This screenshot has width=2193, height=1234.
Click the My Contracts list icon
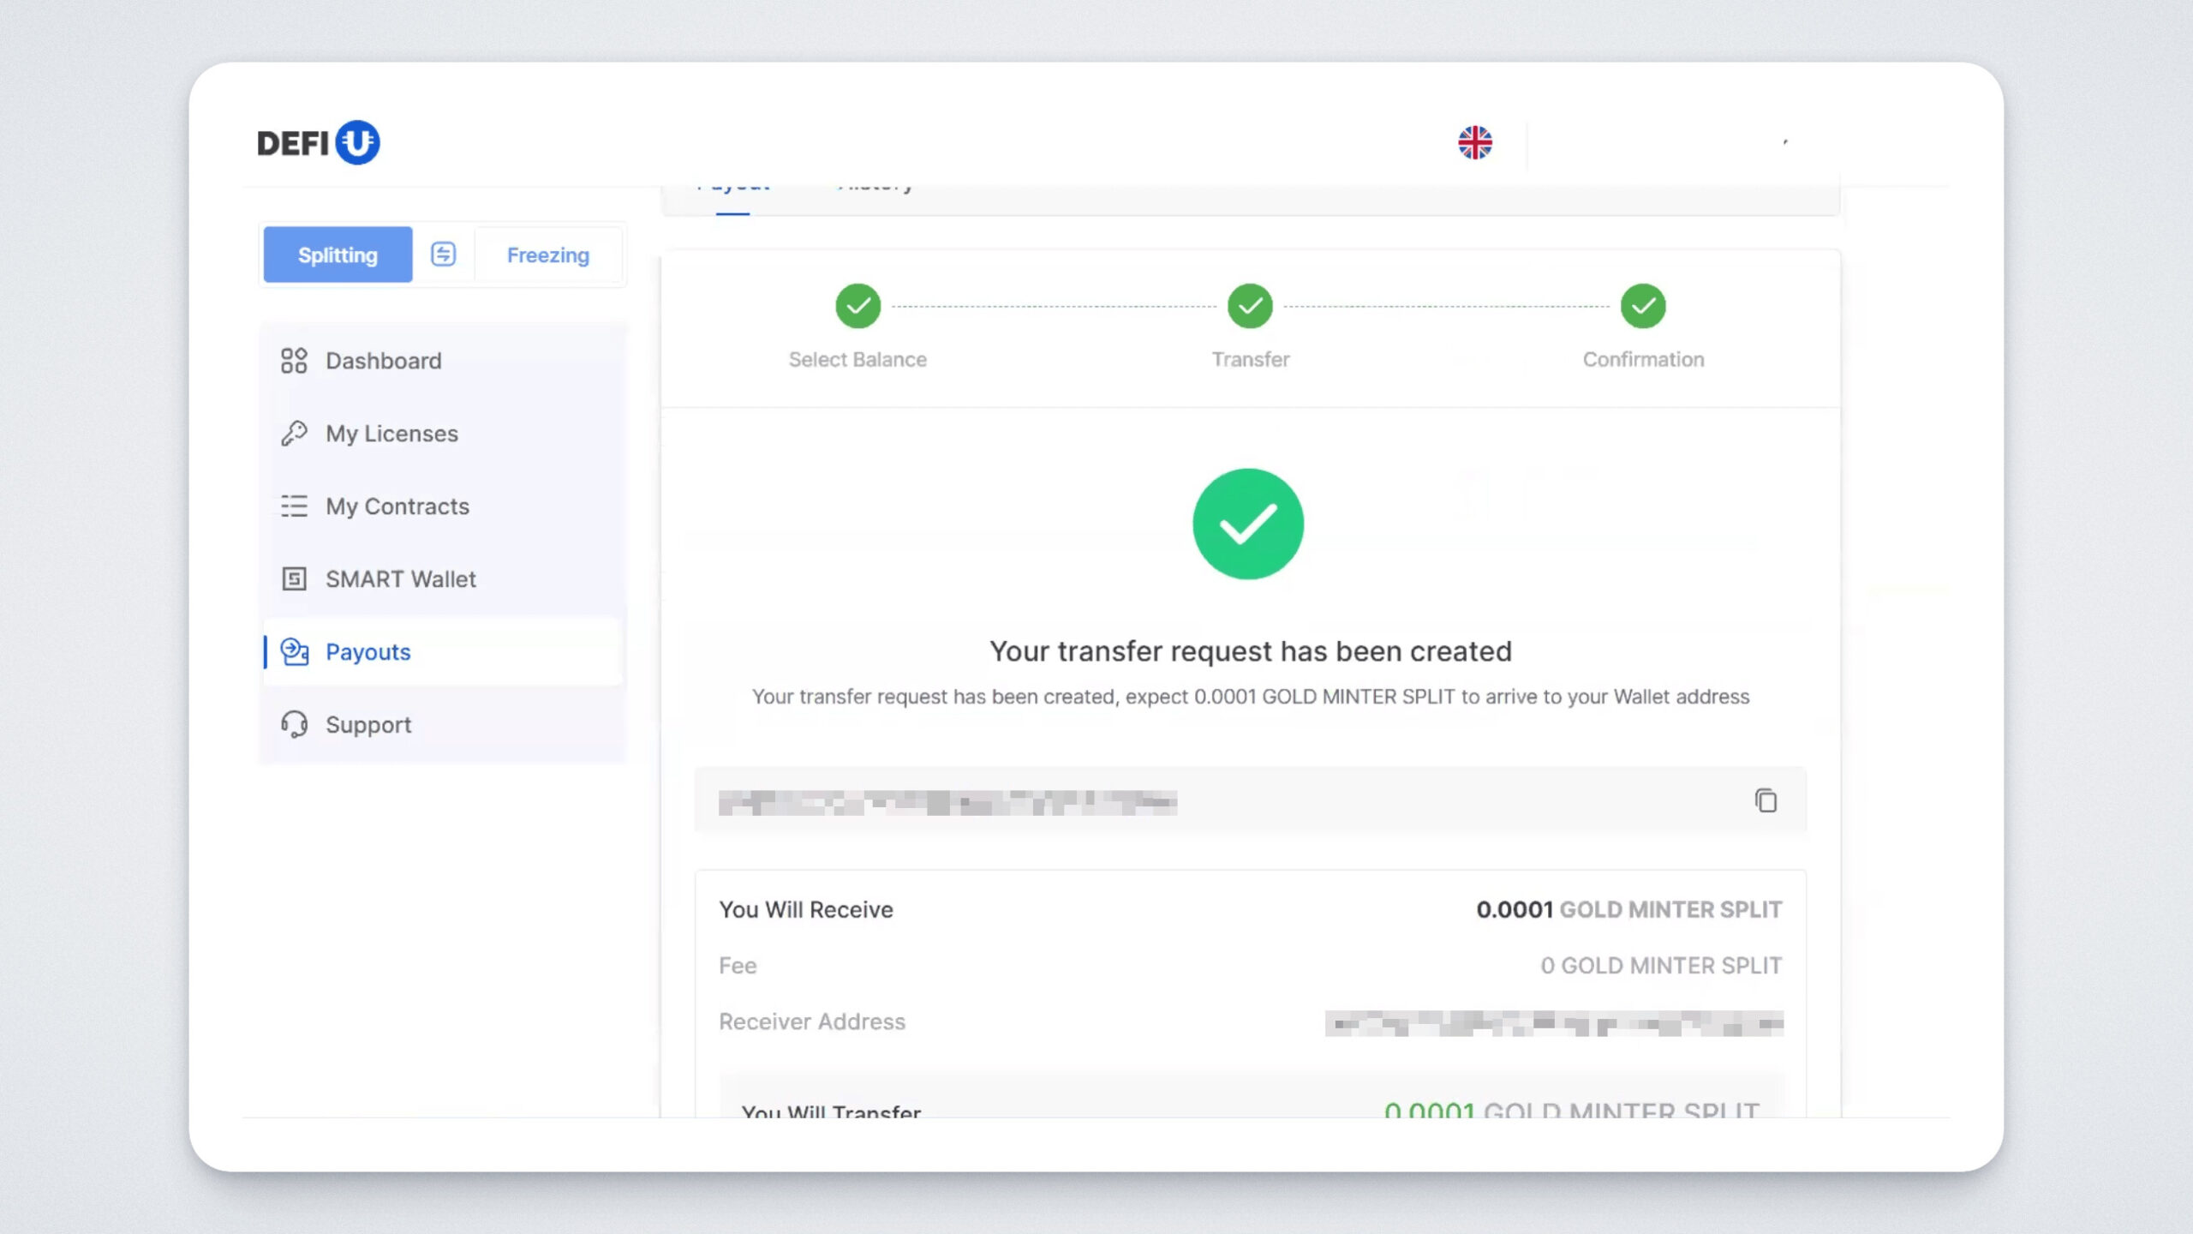294,506
